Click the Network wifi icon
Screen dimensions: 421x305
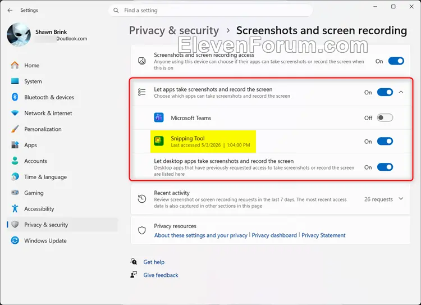pos(15,113)
